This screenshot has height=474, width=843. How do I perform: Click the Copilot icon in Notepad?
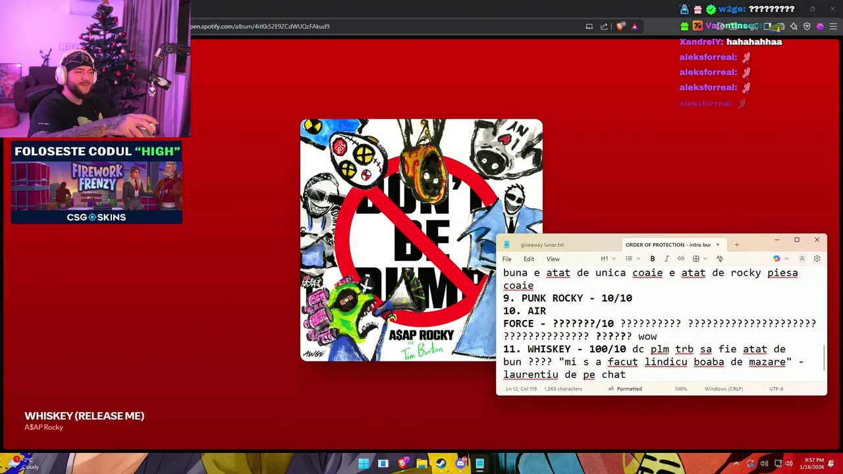776,259
